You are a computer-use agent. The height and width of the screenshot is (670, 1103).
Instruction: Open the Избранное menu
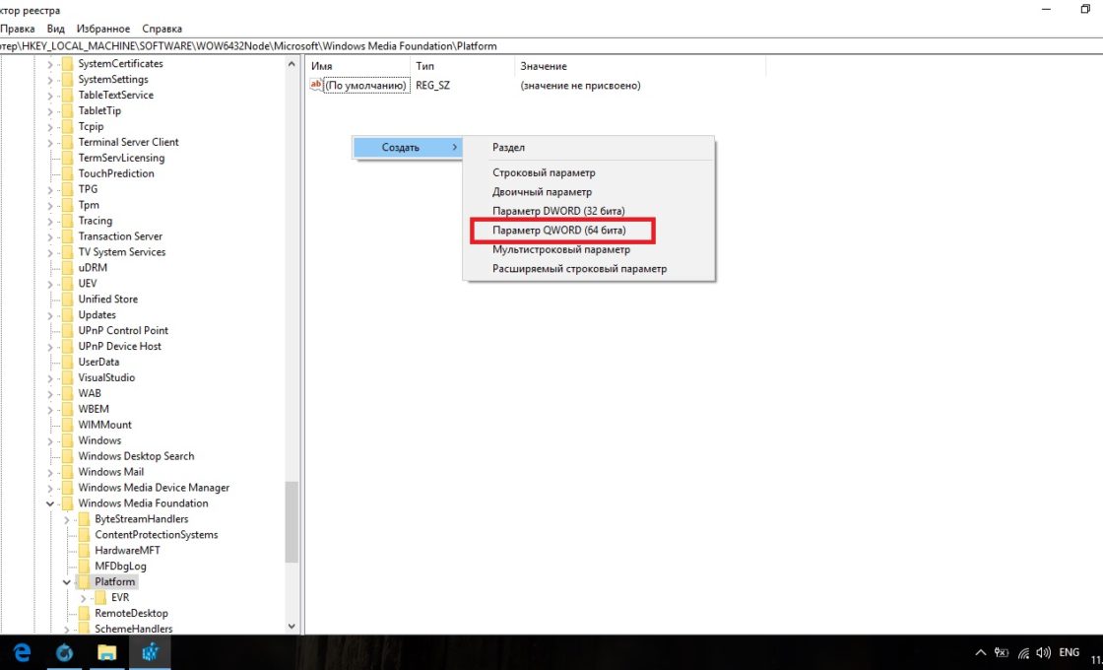tap(103, 29)
